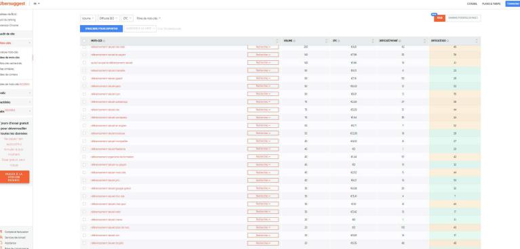This screenshot has height=249, width=520.
Task: Click the info icon next to Volume header
Action: pyautogui.click(x=294, y=41)
